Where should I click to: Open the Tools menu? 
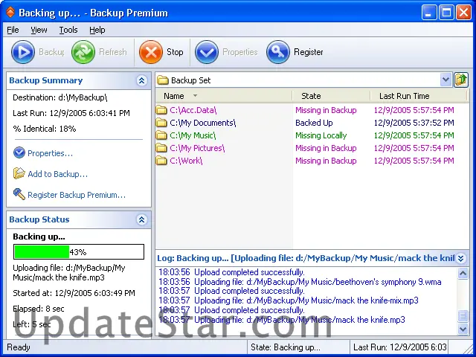point(68,30)
